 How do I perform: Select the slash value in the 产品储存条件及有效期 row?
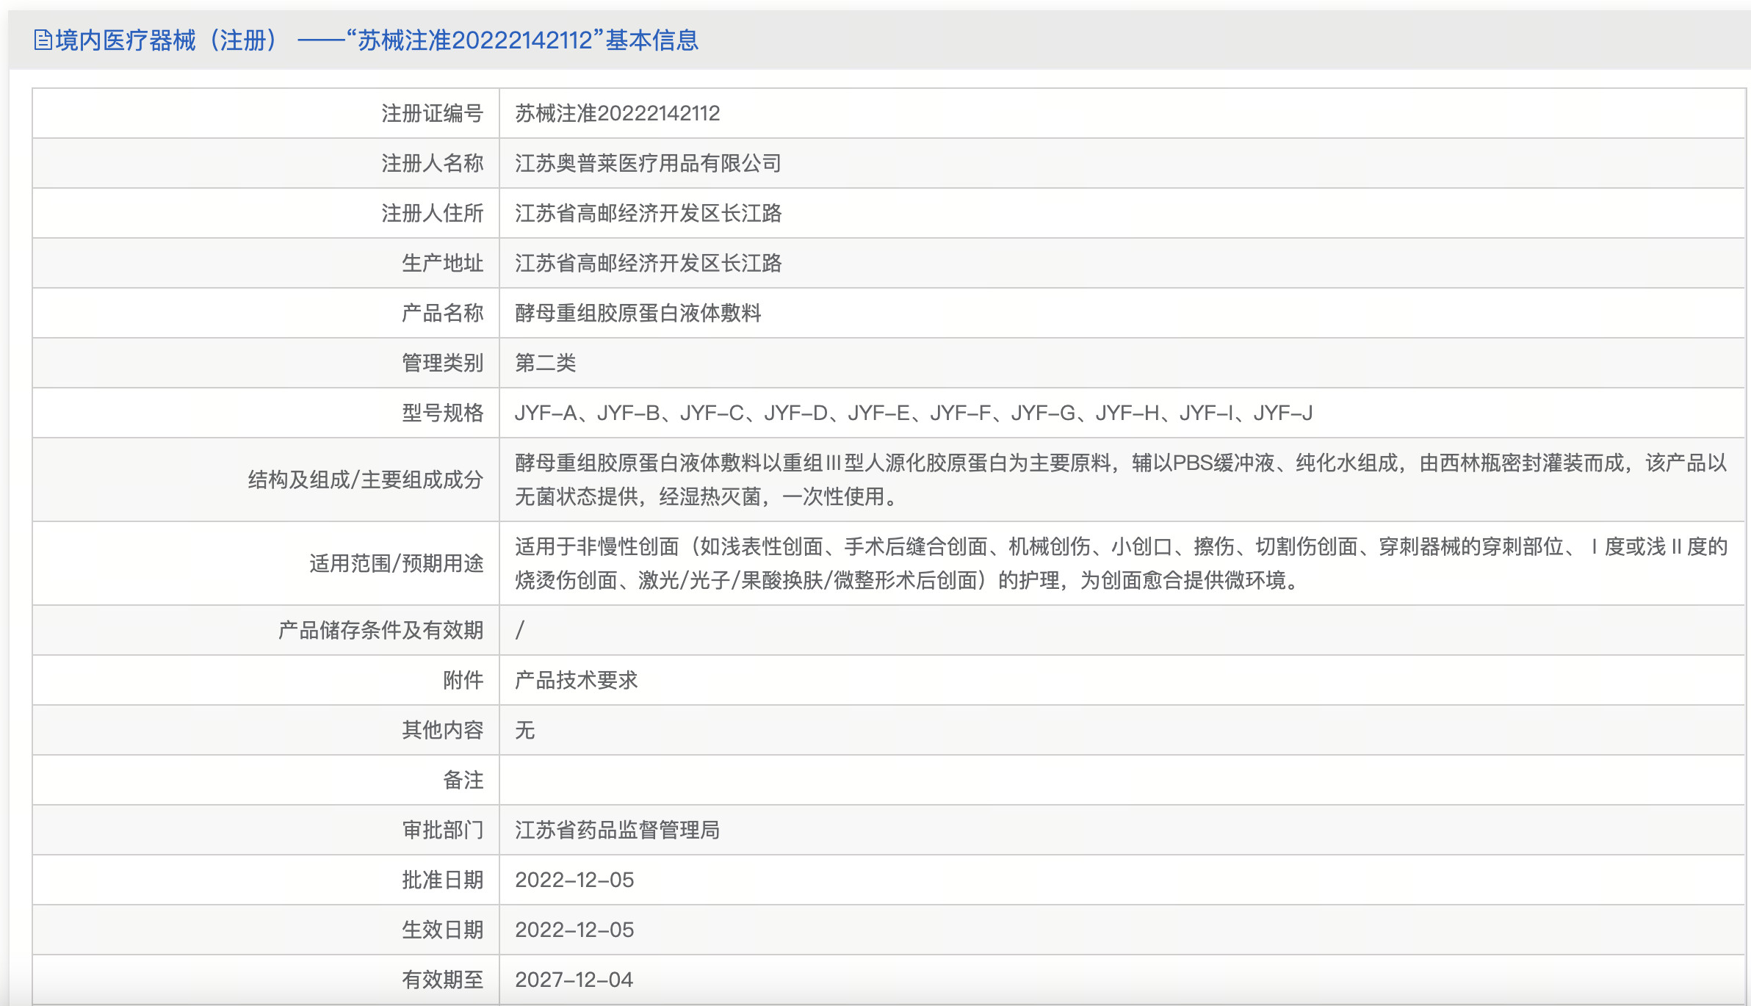(x=520, y=630)
